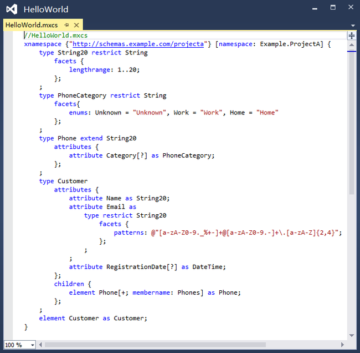Close the HelloWorld window
The image size is (360, 353).
351,7
